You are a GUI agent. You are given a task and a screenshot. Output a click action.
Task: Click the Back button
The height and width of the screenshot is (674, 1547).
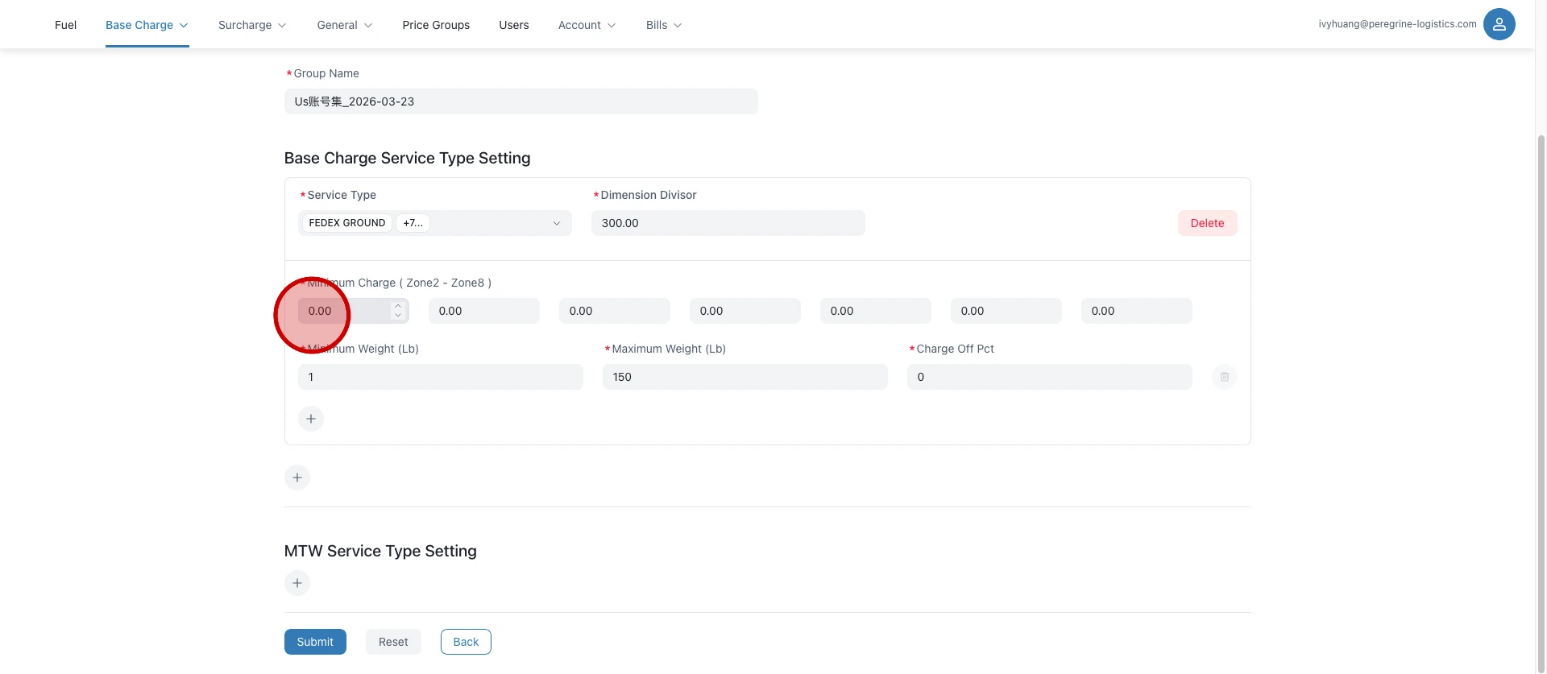pos(466,642)
